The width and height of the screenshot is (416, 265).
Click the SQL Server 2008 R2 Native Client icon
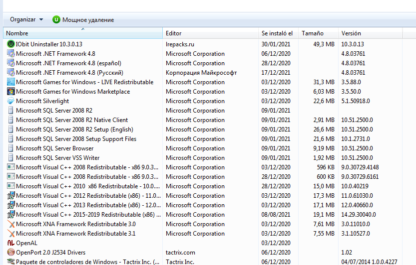pos(11,120)
